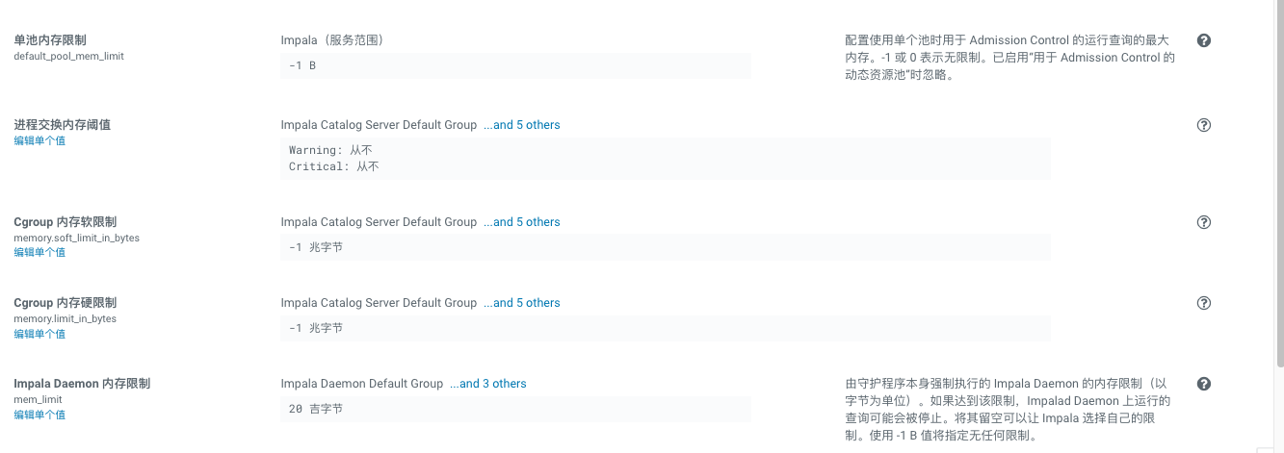
Task: Click 编辑单个值 under Cgroup 内存硬限制
Action: point(39,334)
